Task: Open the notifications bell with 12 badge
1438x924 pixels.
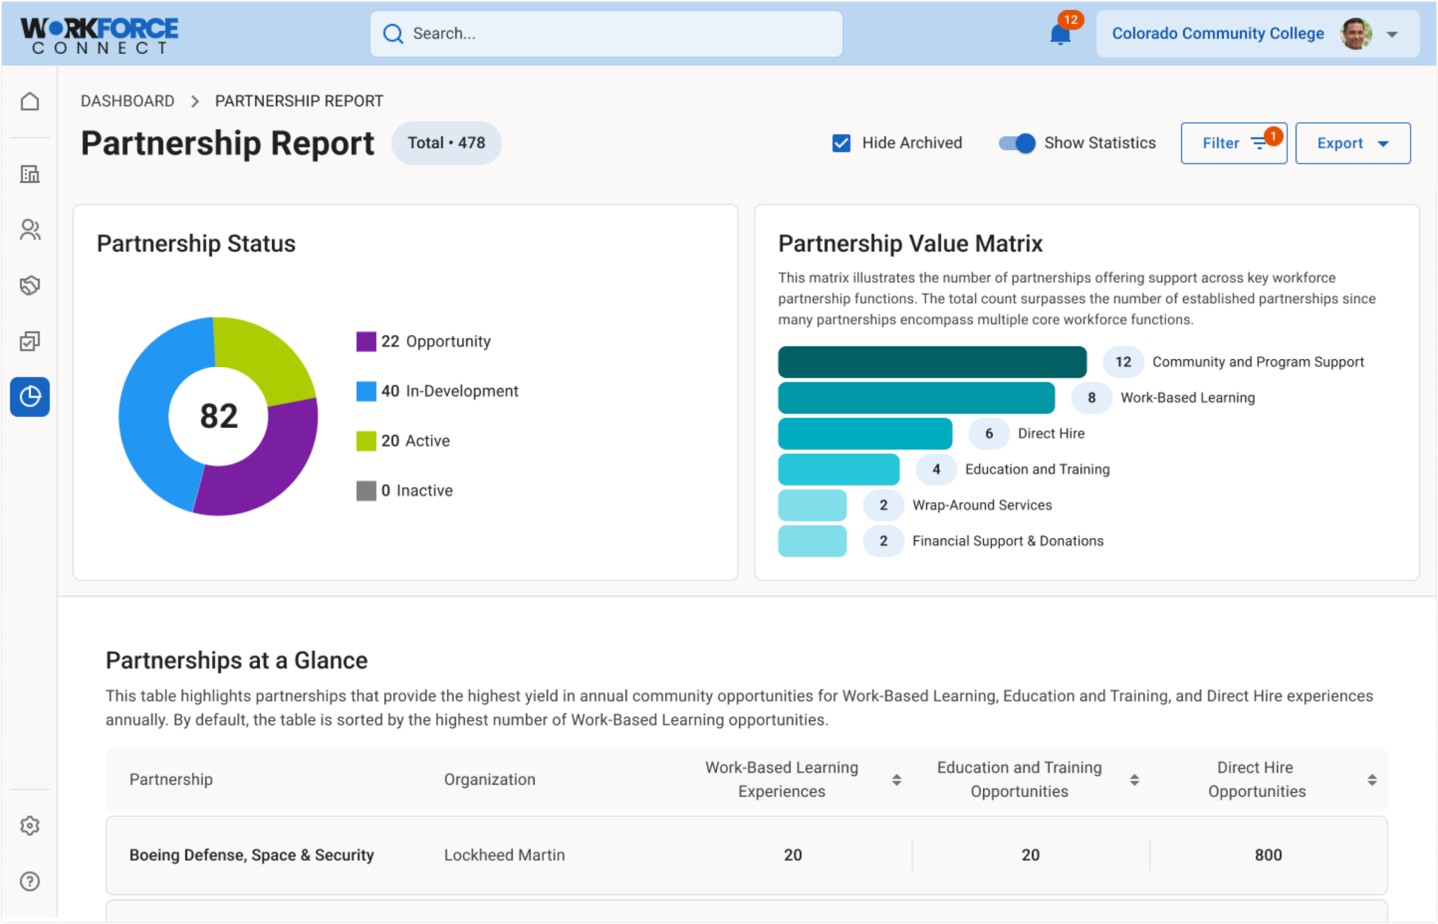Action: point(1061,33)
